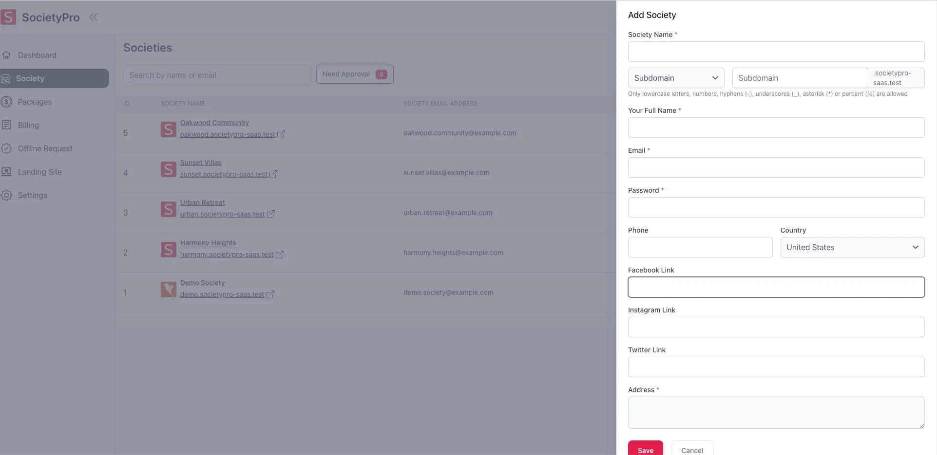Show societies that Need Approval

tap(354, 74)
